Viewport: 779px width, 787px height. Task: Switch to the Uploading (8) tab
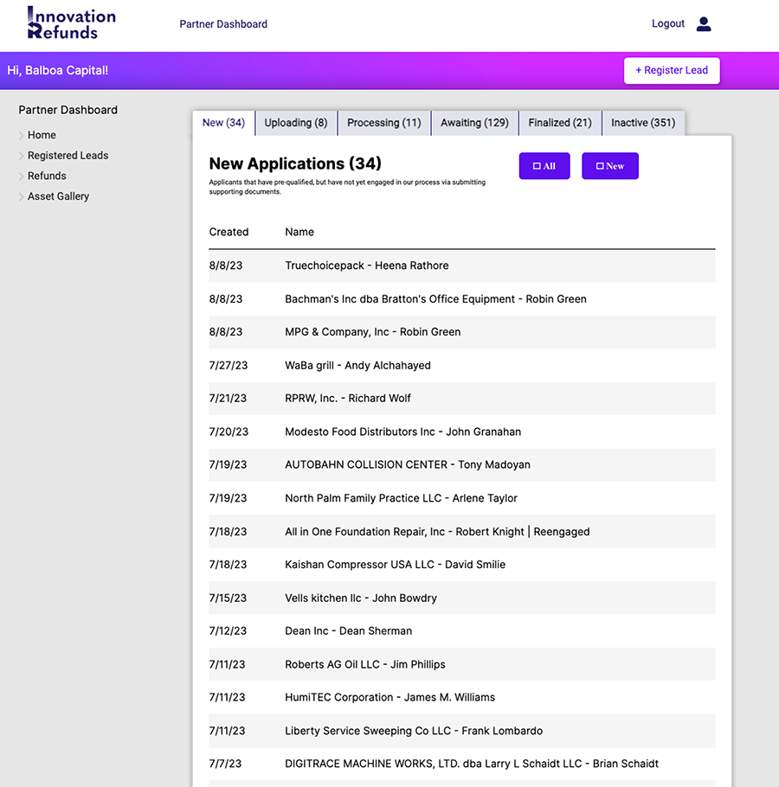pos(296,123)
